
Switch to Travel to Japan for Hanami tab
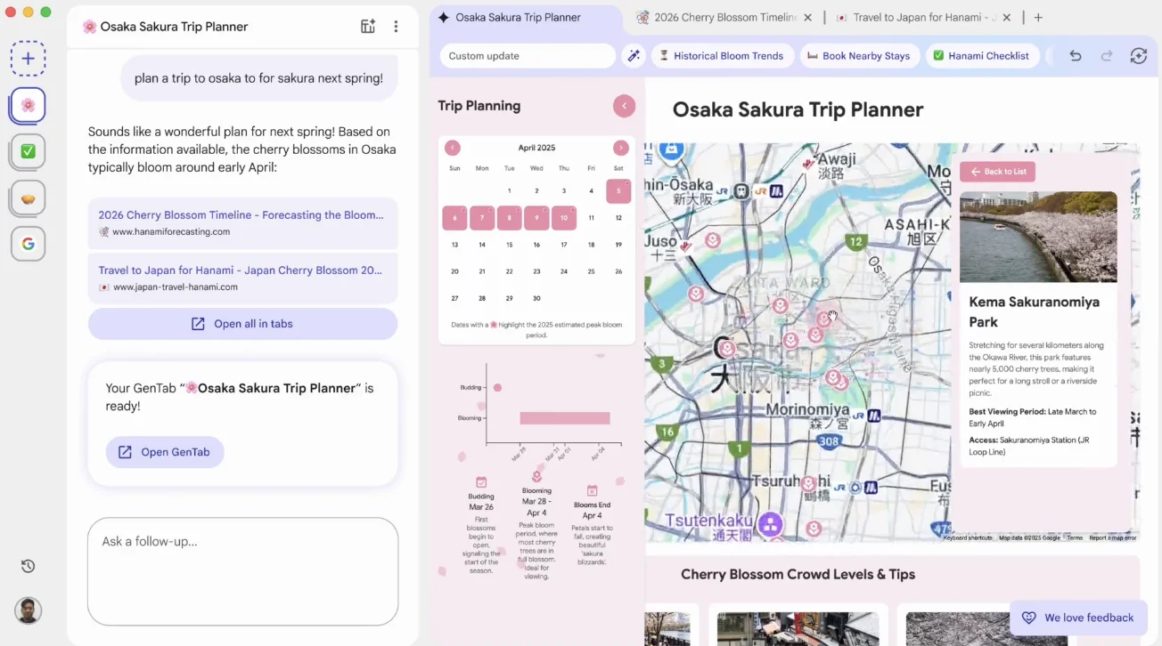coord(916,18)
